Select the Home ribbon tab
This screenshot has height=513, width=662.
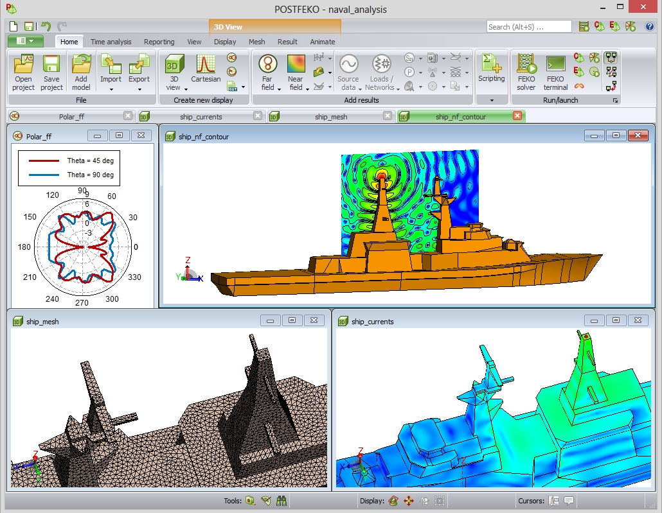pos(69,42)
